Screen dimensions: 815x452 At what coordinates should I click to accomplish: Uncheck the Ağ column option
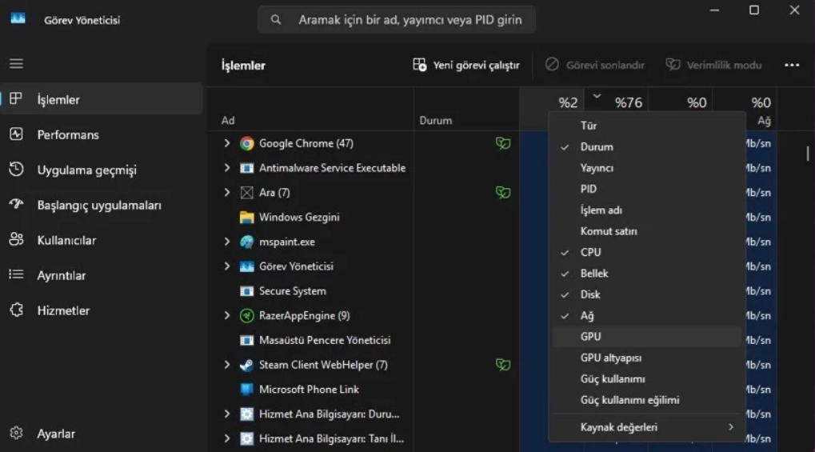coord(647,316)
